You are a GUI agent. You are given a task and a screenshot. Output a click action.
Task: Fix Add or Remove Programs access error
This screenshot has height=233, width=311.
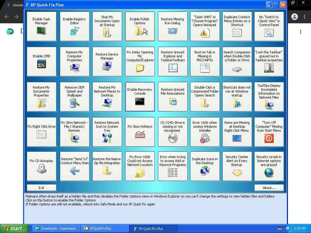click(x=173, y=166)
